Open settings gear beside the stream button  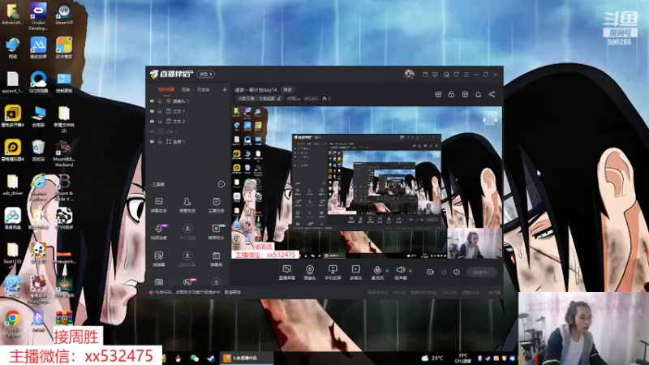(x=456, y=272)
